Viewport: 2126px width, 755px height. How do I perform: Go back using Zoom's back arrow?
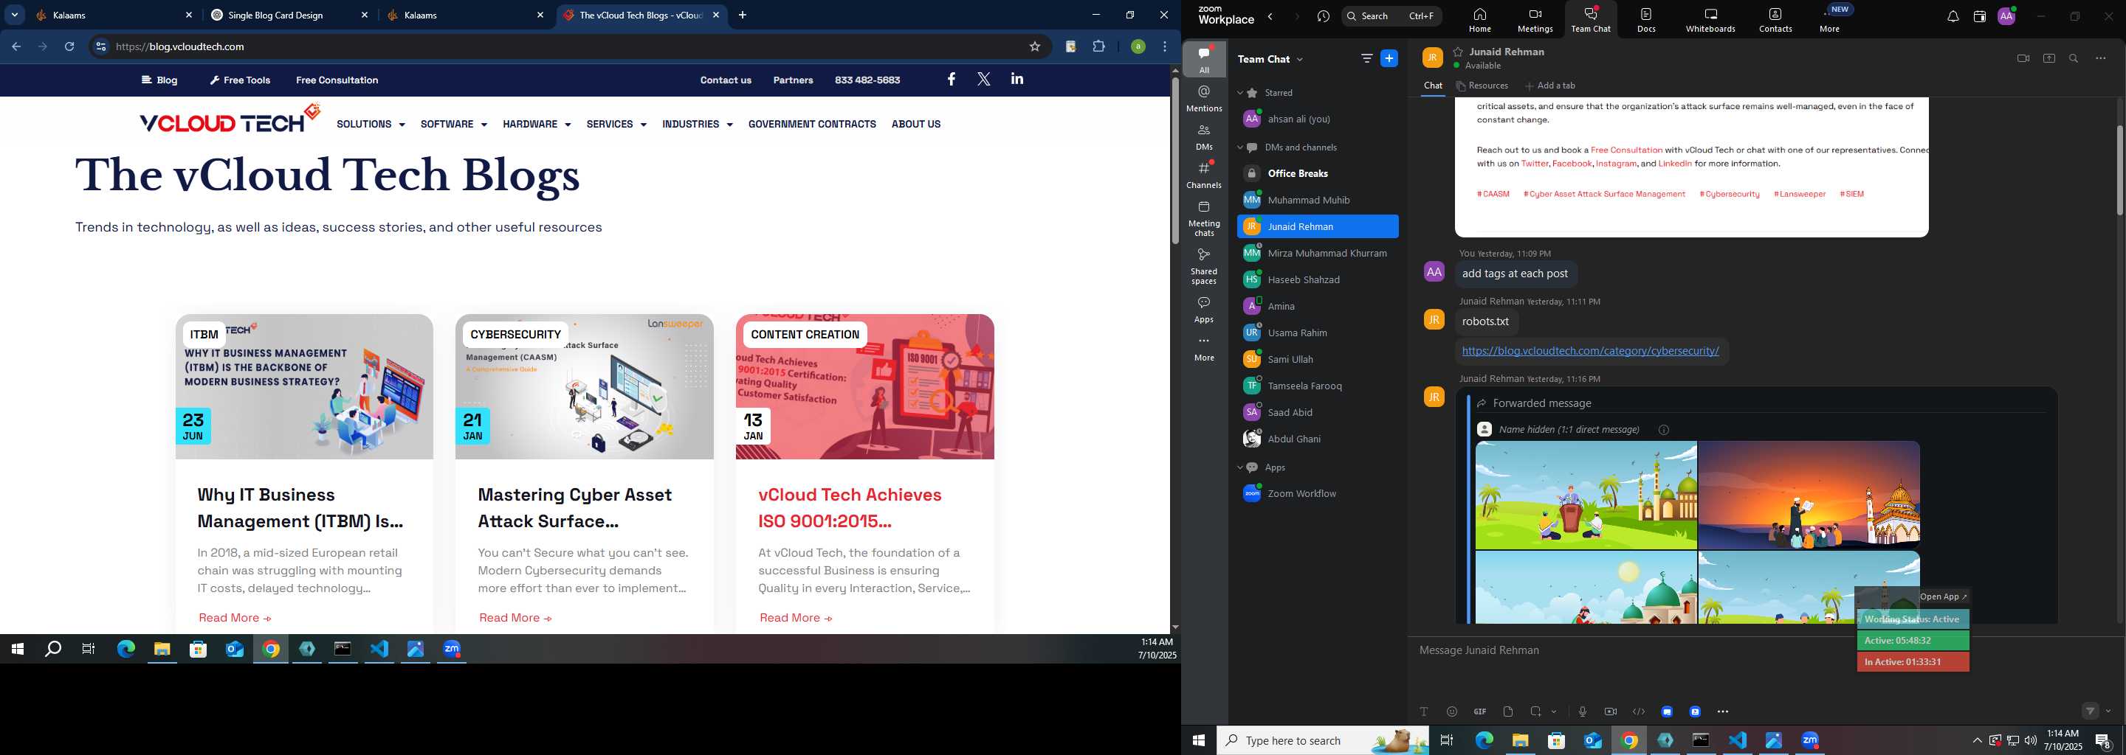pyautogui.click(x=1271, y=16)
